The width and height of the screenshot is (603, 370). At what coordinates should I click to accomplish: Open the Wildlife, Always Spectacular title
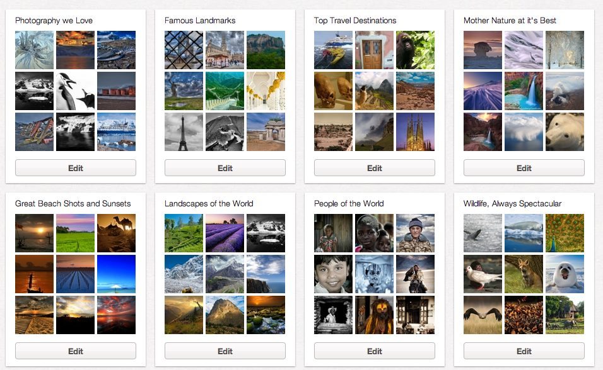click(x=512, y=203)
